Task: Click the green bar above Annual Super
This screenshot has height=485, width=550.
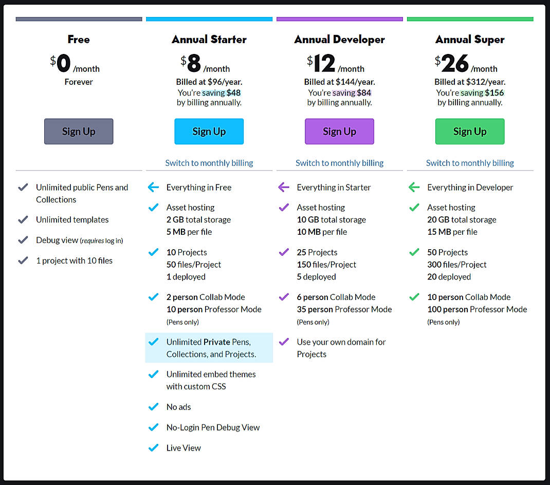Action: [470, 18]
